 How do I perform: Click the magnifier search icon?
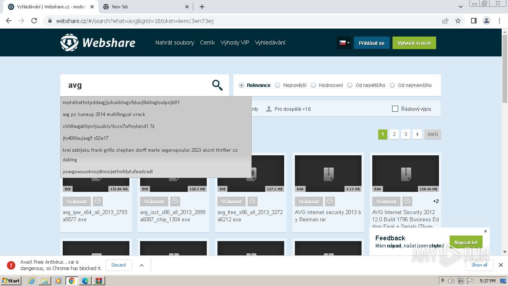217,85
